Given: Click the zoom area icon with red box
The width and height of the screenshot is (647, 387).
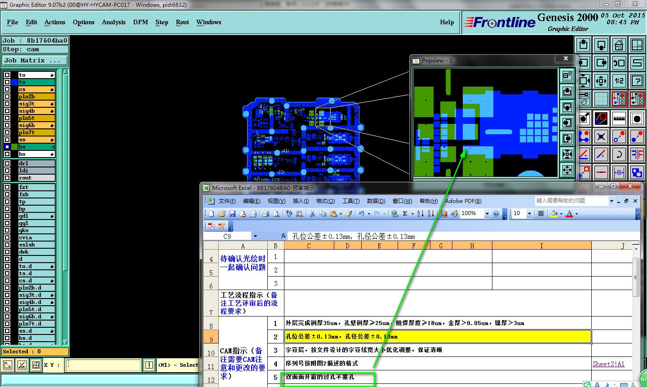Looking at the screenshot, I should [x=601, y=119].
